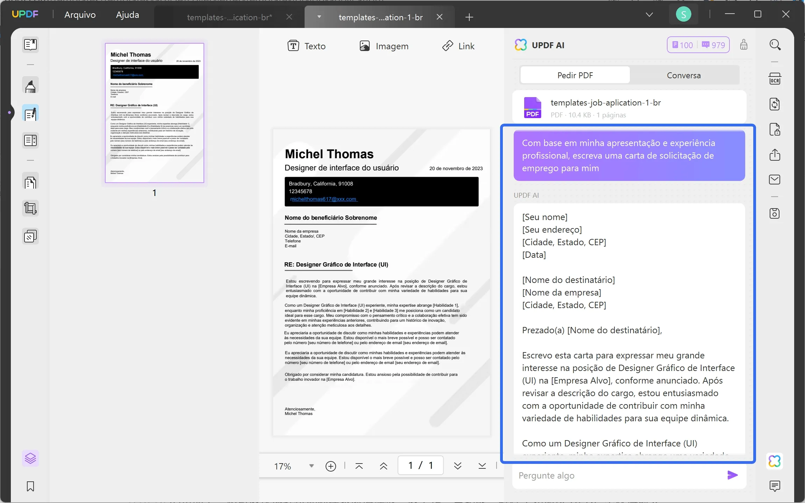Image resolution: width=805 pixels, height=503 pixels.
Task: Run OCR text recognition
Action: (x=775, y=79)
